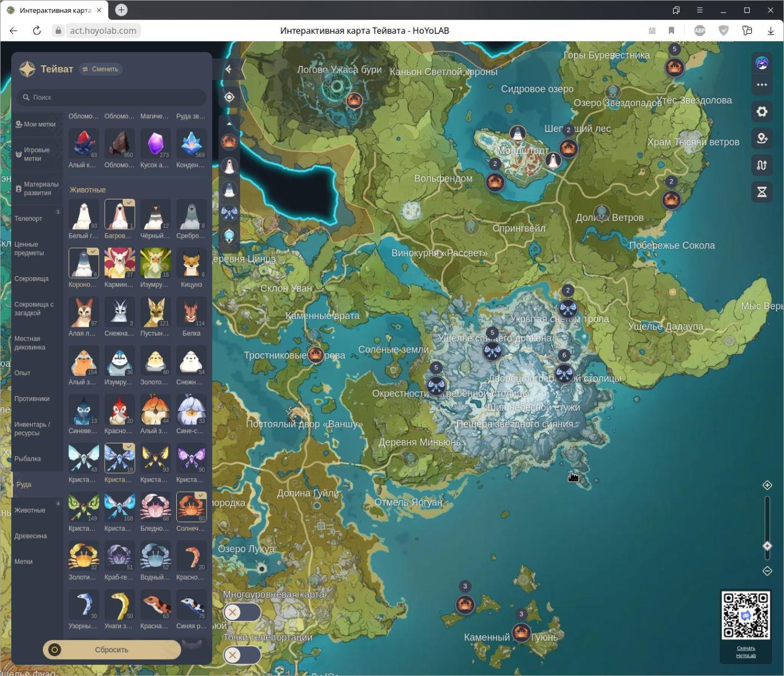Click the crab marker near Логово Ужаса бури

(x=354, y=101)
